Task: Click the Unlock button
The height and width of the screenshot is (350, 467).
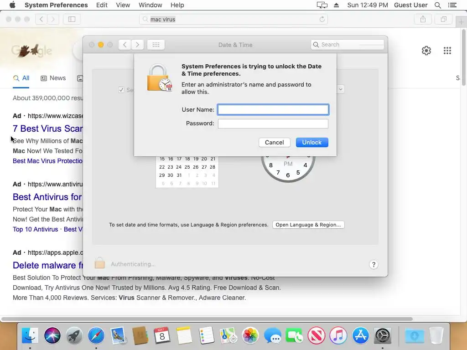Action: (x=312, y=142)
